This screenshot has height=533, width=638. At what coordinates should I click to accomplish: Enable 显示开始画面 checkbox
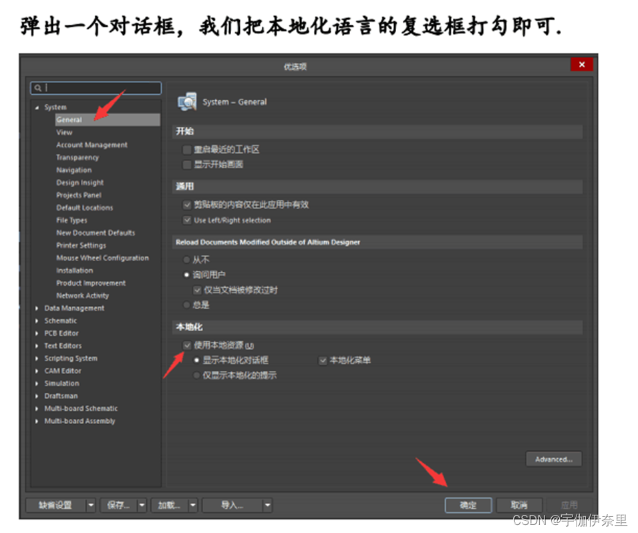point(187,164)
